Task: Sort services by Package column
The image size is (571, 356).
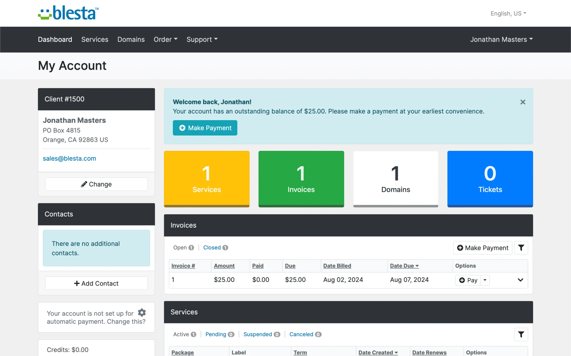Action: pyautogui.click(x=183, y=352)
